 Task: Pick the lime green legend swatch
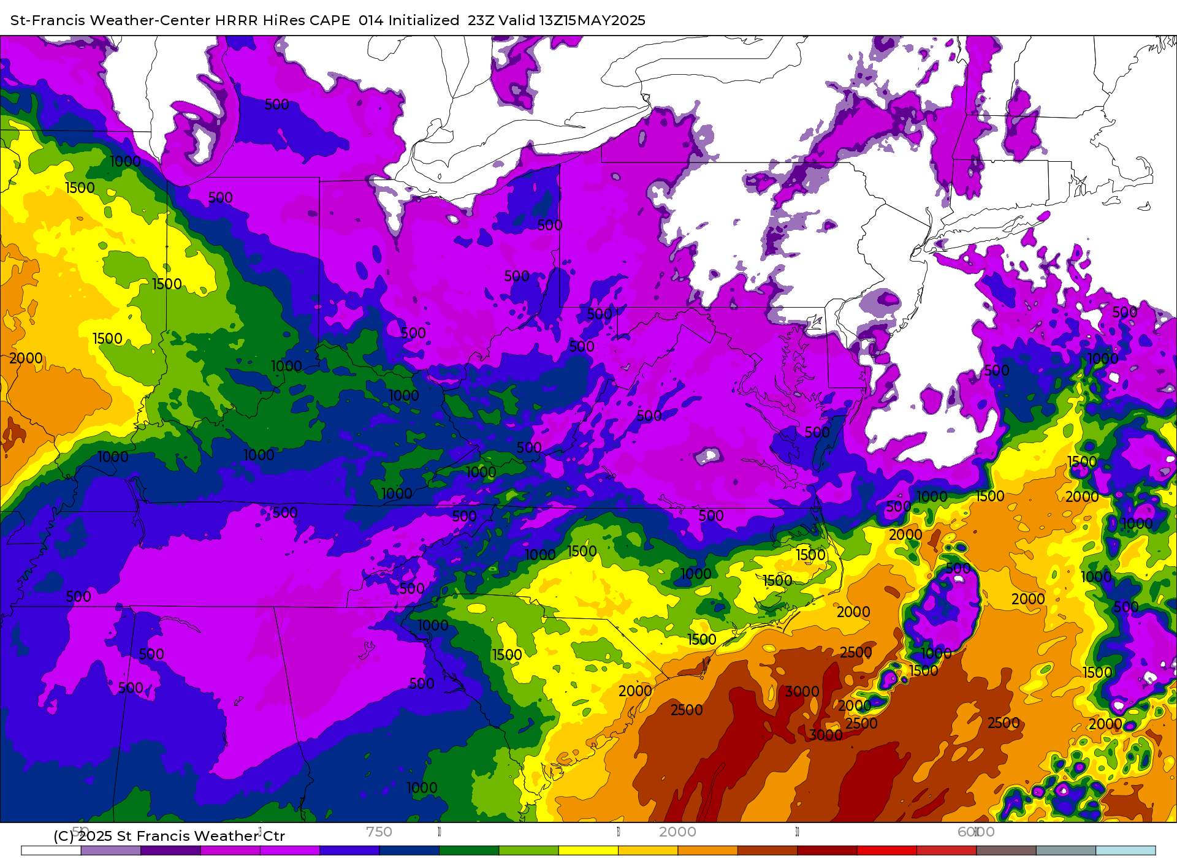click(529, 851)
